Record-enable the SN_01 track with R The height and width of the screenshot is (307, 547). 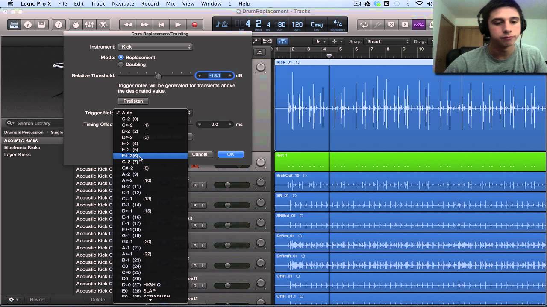[x=195, y=205]
